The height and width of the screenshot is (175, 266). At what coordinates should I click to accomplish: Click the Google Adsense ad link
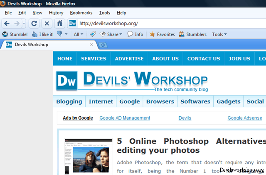click(x=245, y=118)
